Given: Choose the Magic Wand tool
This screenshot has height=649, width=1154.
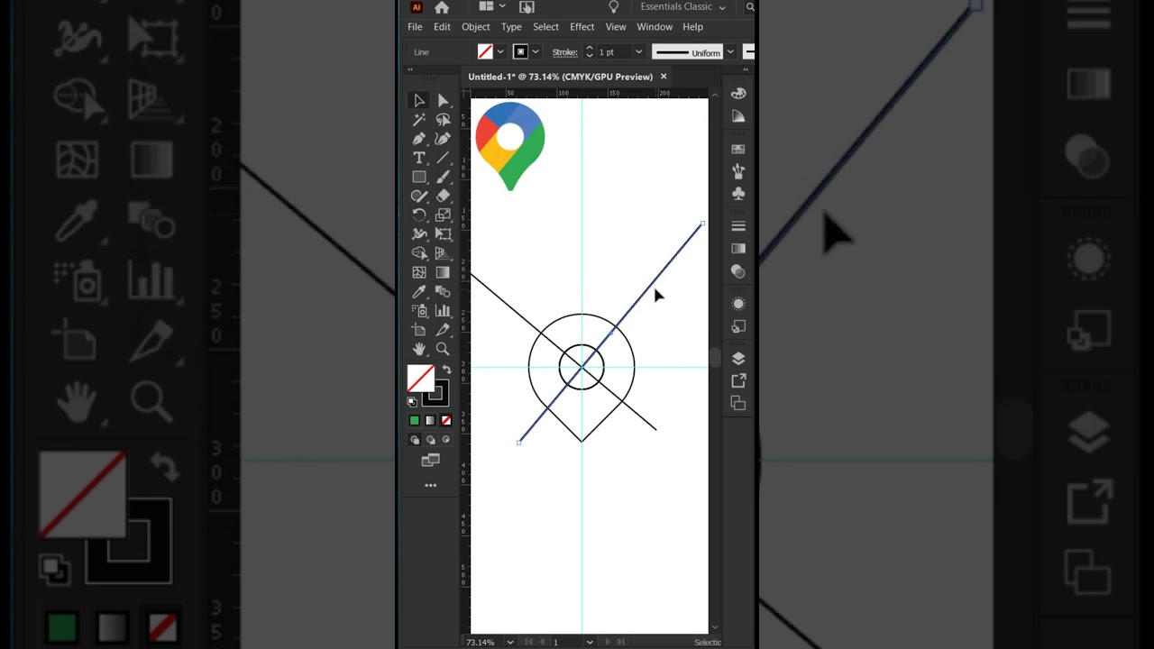Looking at the screenshot, I should coord(419,120).
